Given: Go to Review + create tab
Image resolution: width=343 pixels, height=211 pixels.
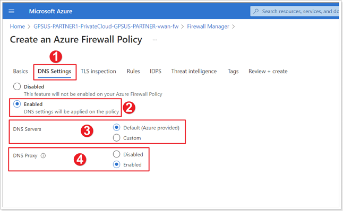Looking at the screenshot, I should [x=268, y=71].
